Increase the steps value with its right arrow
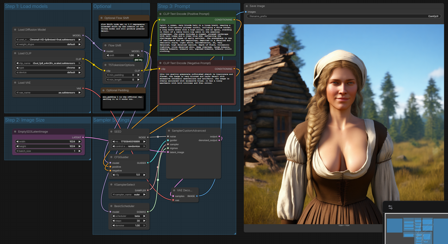This screenshot has height=244, width=448. coord(144,221)
